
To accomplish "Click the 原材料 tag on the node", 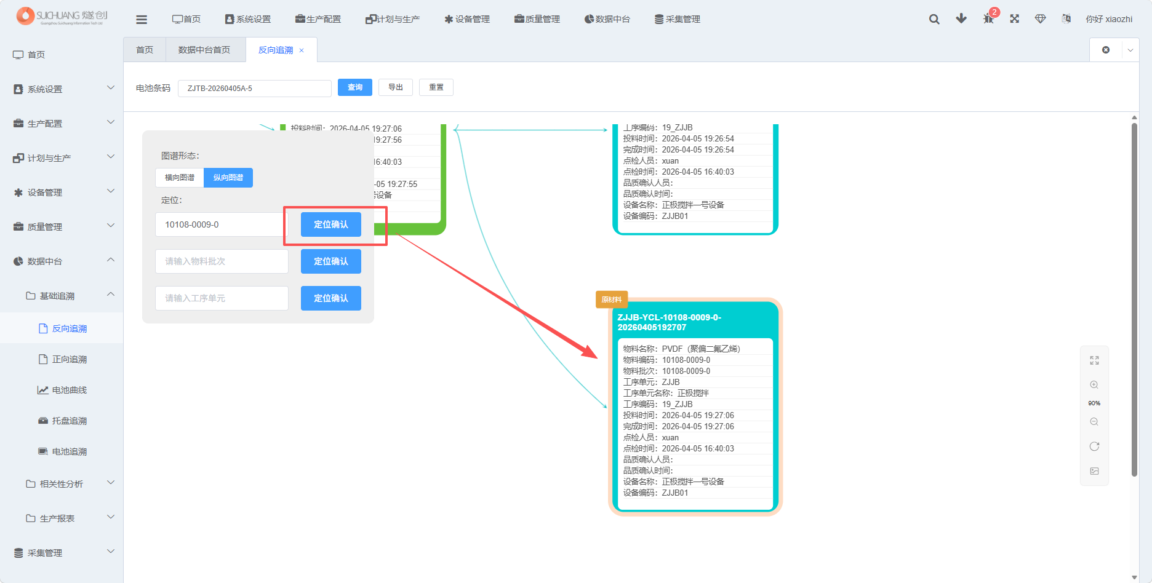I will tap(612, 299).
